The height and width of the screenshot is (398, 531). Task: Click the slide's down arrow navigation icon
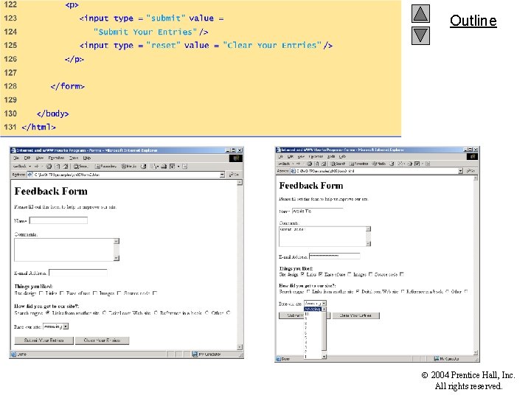point(420,35)
